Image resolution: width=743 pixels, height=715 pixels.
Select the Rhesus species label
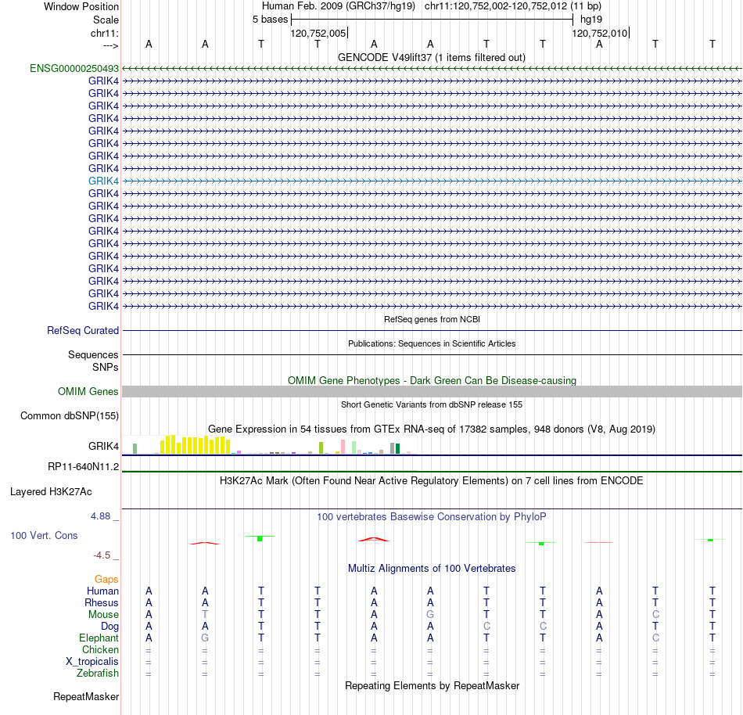[x=102, y=602]
